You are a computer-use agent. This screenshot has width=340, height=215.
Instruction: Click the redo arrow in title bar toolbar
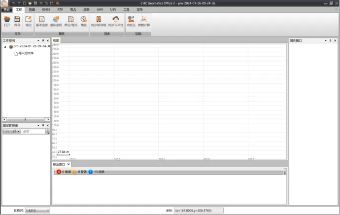point(19,3)
